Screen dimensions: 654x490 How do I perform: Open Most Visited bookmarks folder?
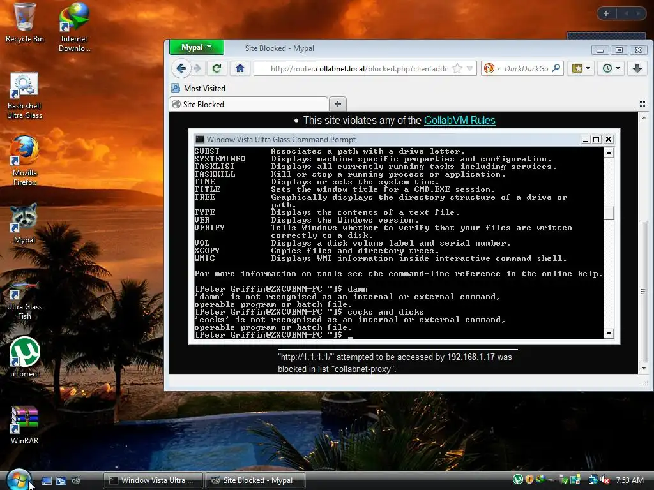click(199, 88)
